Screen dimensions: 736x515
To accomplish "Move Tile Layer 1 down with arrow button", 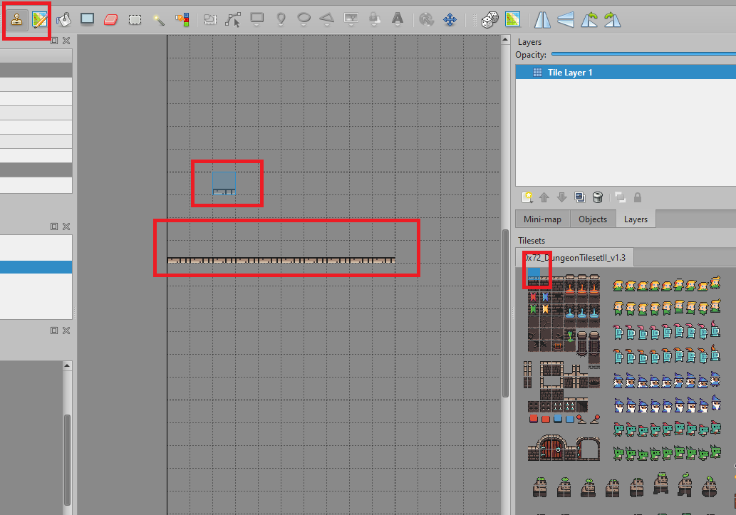I will click(561, 197).
